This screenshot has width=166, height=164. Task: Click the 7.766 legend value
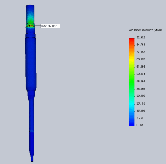tap(140, 118)
